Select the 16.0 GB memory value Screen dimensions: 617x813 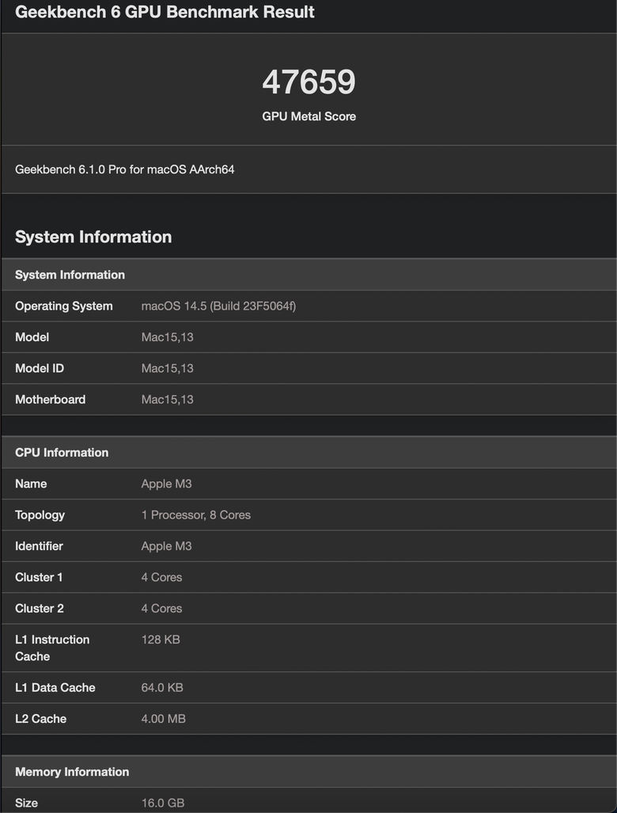[163, 804]
